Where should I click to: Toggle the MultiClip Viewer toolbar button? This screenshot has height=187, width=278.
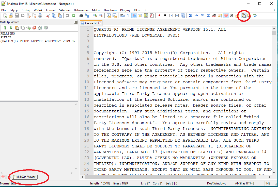tap(244, 16)
